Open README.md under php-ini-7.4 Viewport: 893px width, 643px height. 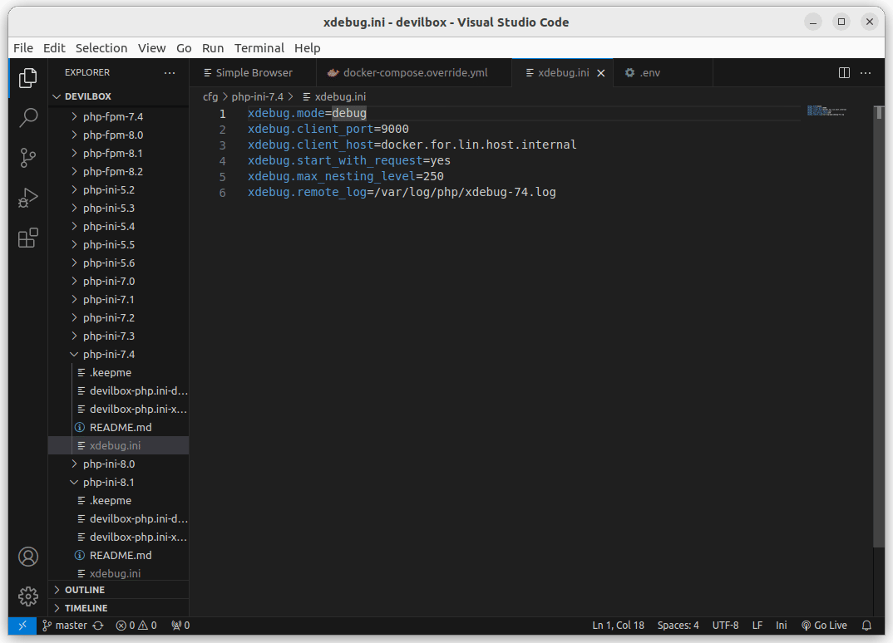(121, 428)
